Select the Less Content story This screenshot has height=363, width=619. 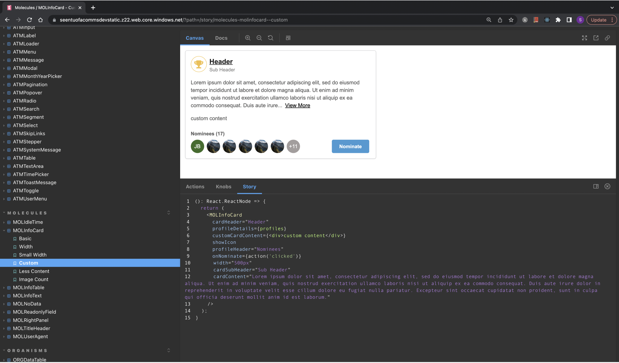click(34, 271)
